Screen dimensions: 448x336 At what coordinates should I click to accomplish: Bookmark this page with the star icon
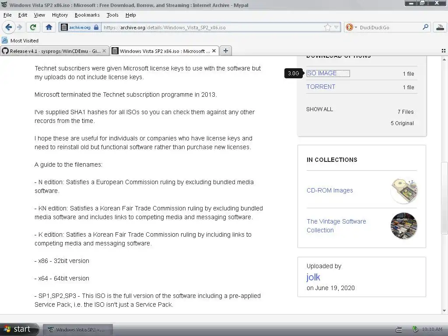point(327,28)
